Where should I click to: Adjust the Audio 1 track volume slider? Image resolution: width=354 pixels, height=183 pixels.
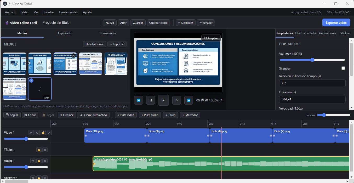pyautogui.click(x=26, y=167)
